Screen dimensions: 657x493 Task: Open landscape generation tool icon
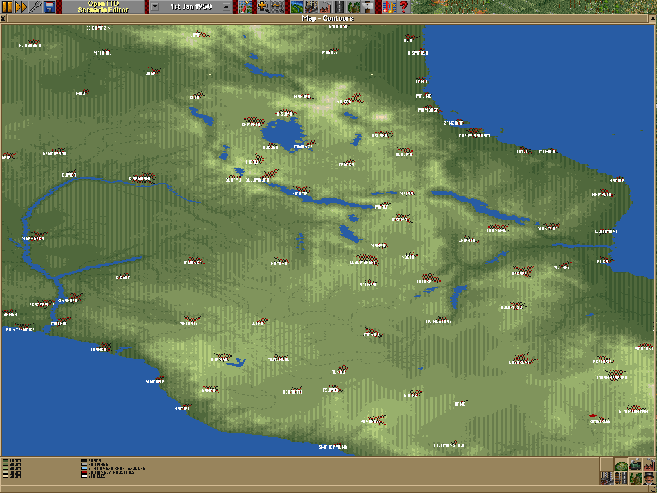(296, 6)
